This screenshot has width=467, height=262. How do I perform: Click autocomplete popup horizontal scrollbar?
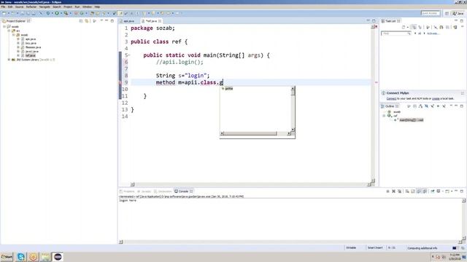tap(255, 133)
